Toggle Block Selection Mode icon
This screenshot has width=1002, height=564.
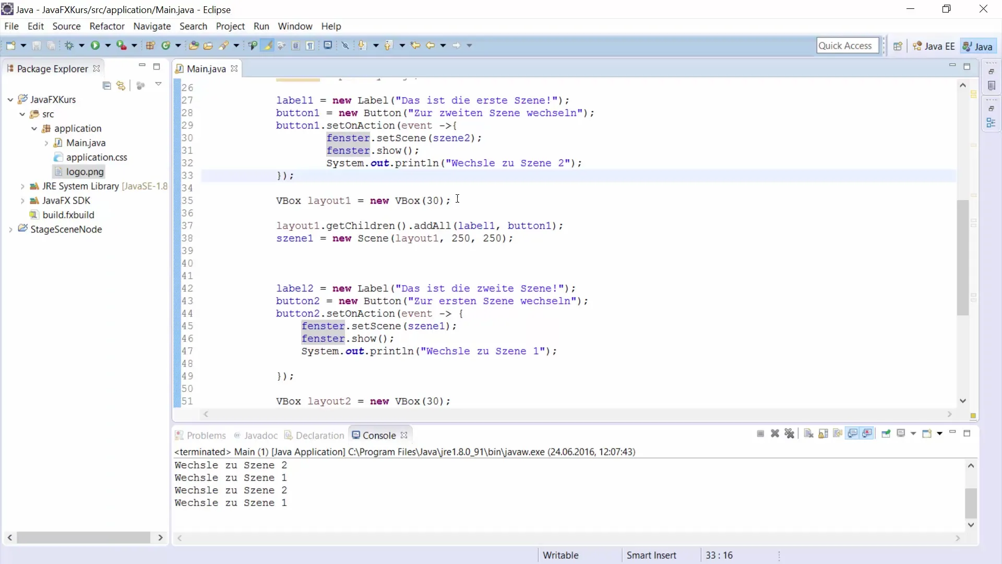tap(296, 46)
